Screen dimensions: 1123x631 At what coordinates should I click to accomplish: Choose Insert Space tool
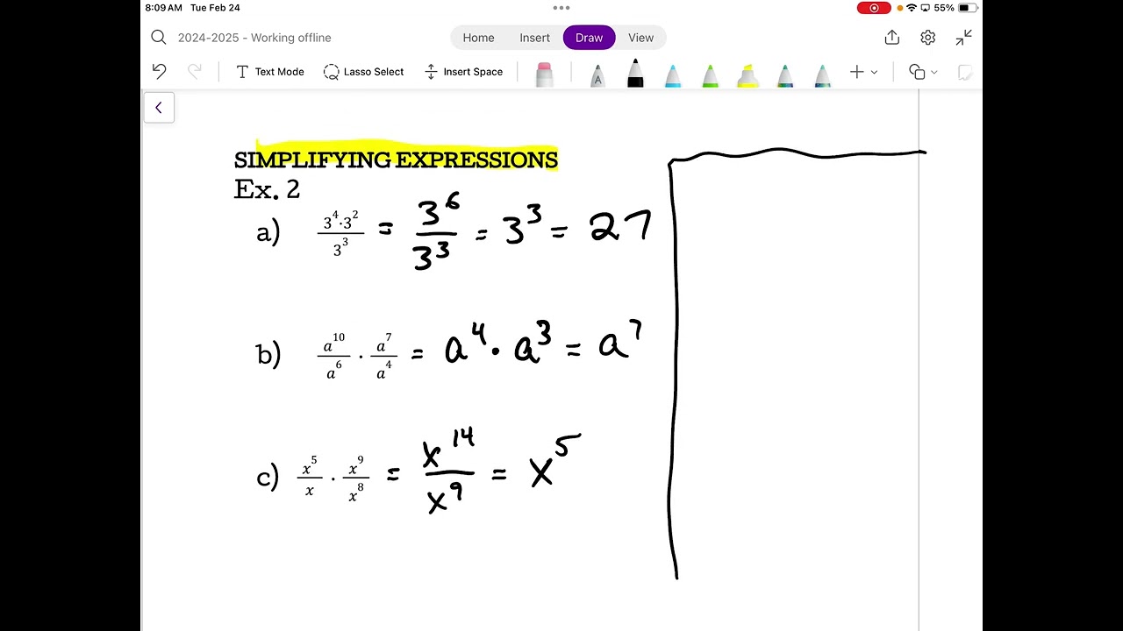coord(463,72)
